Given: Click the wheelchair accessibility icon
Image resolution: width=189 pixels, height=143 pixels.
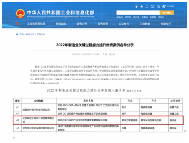Looking at the screenshot, I should [142, 6].
